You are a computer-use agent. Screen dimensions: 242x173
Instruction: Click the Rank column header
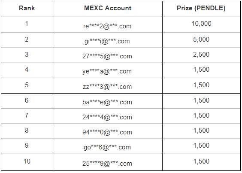[x=27, y=8]
